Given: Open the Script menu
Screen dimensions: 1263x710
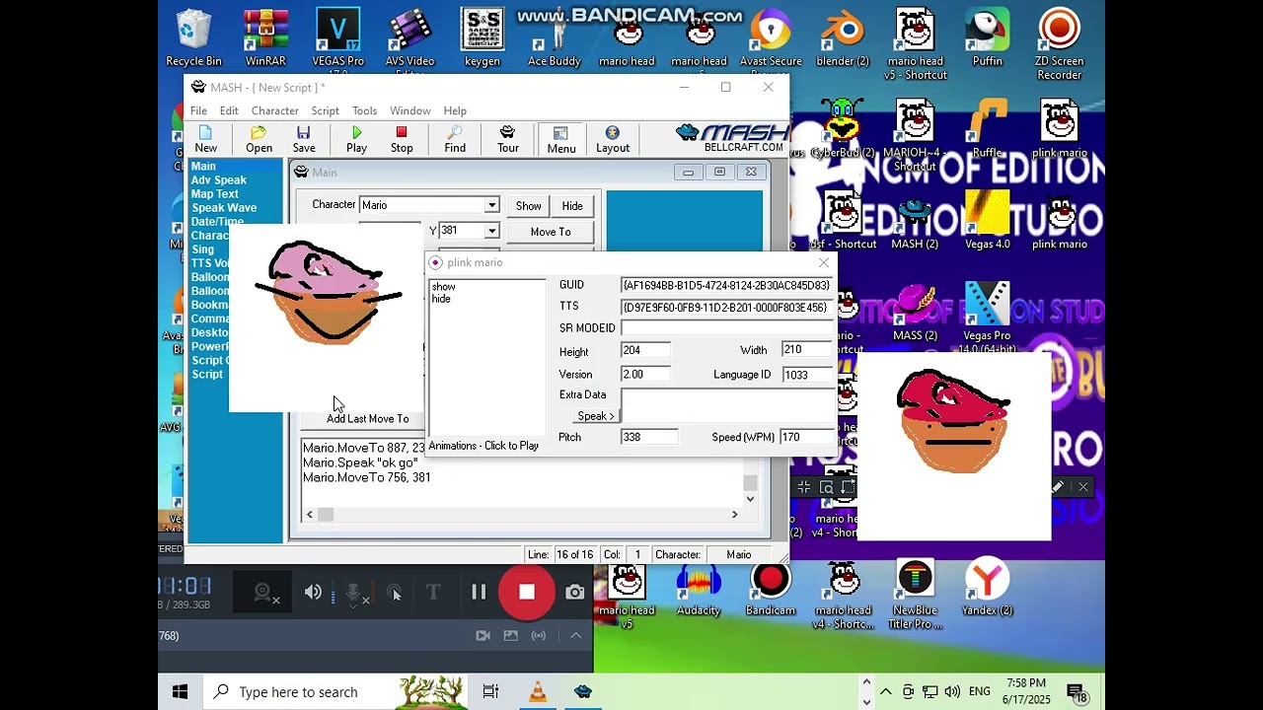Looking at the screenshot, I should coord(325,110).
